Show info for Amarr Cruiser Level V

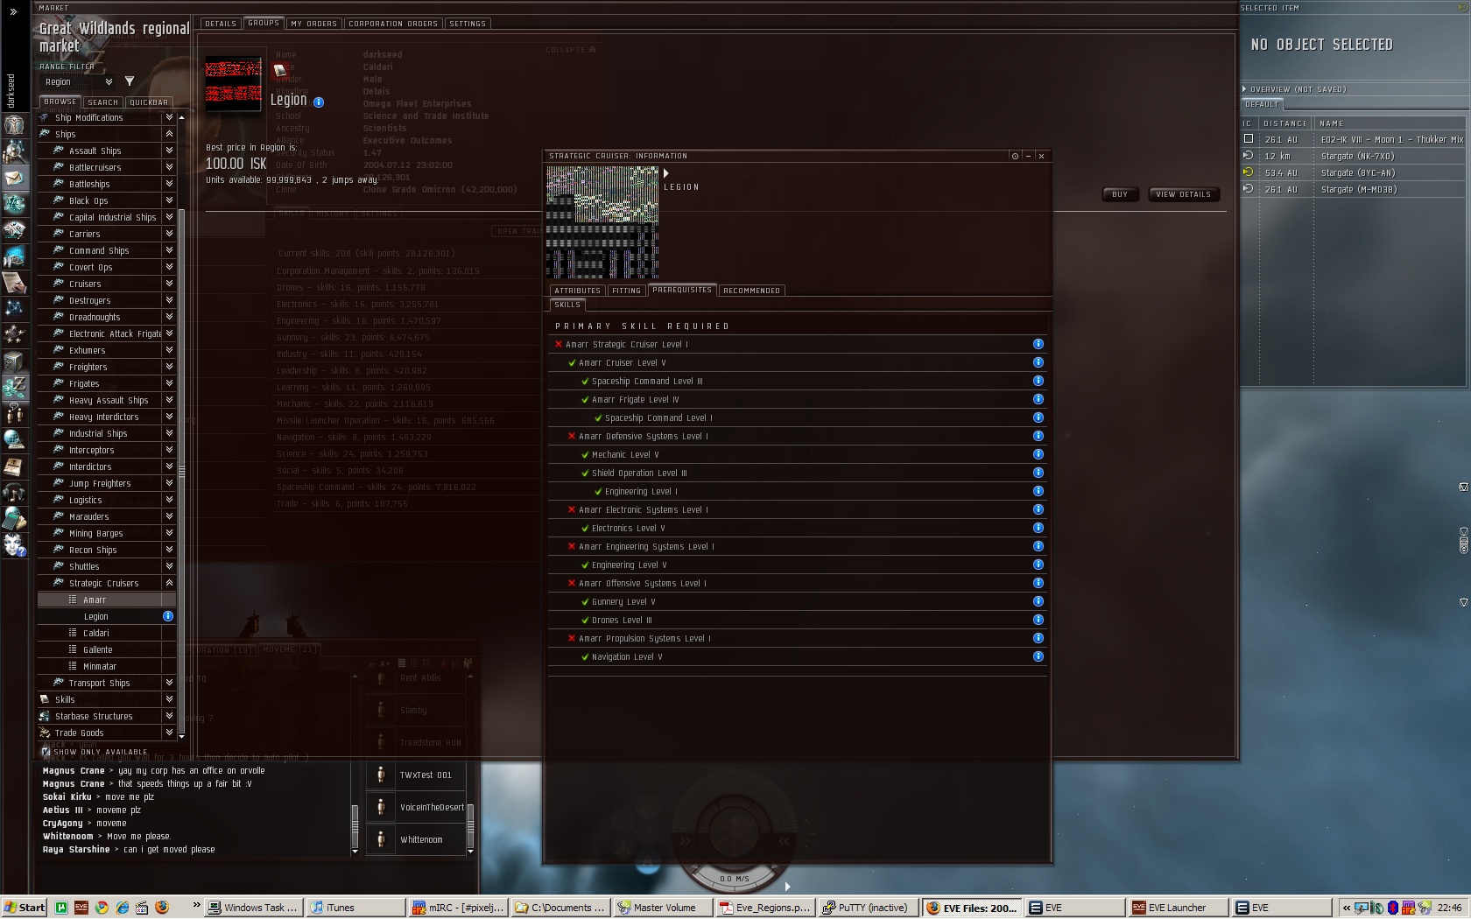click(x=1038, y=362)
